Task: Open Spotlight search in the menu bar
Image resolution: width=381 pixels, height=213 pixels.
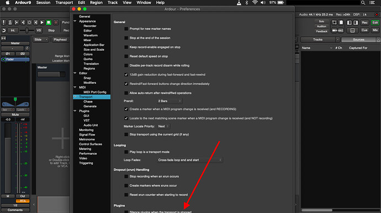Action: click(363, 3)
